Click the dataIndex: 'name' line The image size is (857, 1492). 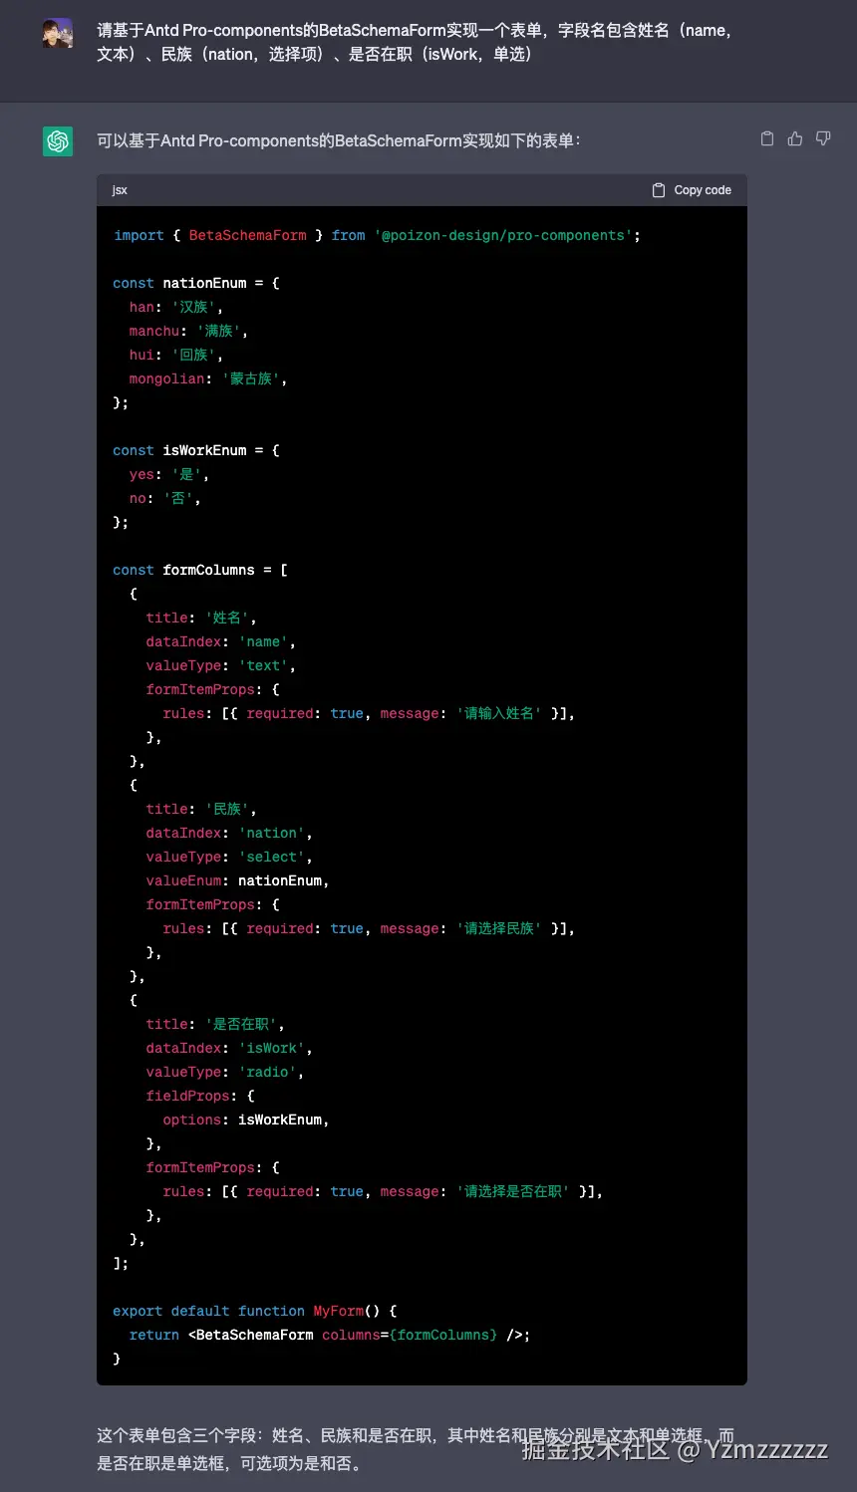[221, 641]
